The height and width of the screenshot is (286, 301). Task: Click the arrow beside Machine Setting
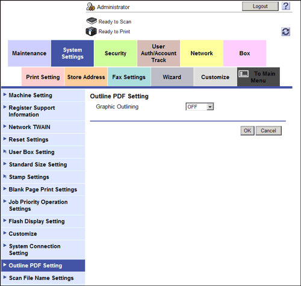pyautogui.click(x=5, y=95)
